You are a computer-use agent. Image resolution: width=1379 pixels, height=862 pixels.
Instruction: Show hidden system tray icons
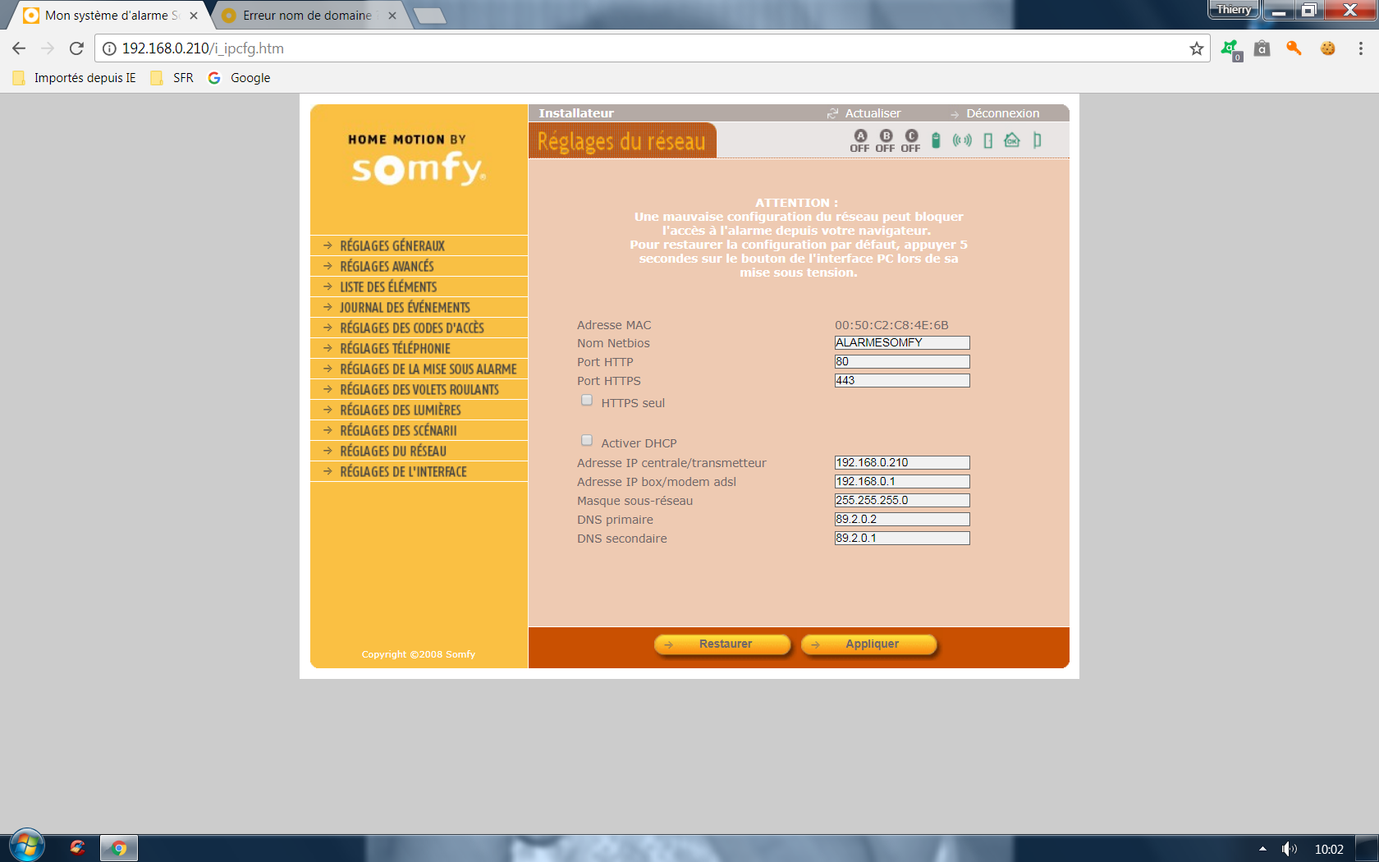[x=1262, y=849]
